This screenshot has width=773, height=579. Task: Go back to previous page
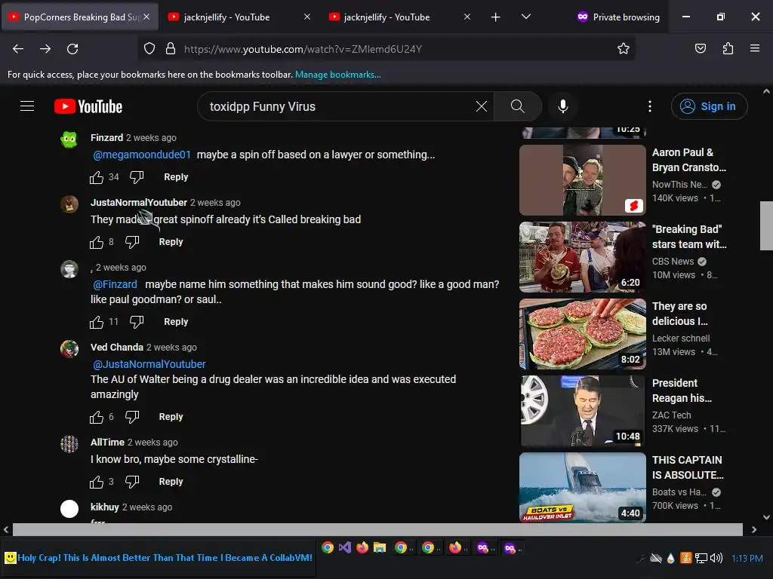[18, 49]
